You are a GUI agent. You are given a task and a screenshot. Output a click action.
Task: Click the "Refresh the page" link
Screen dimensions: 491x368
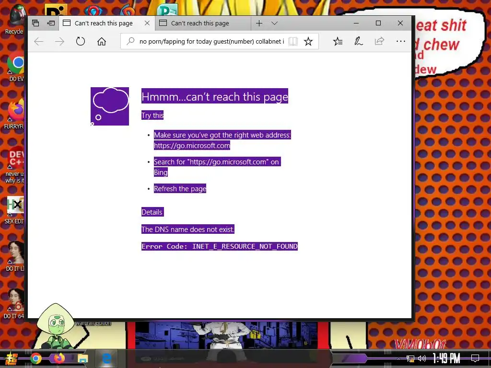180,189
